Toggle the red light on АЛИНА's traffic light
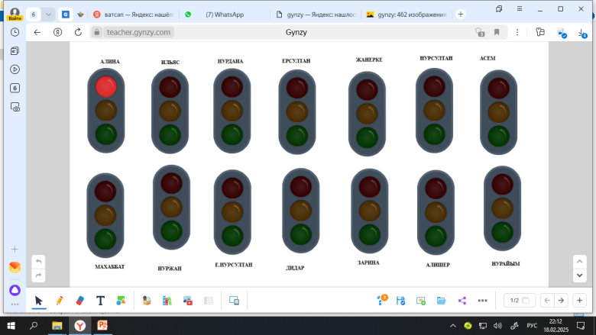 [x=105, y=86]
